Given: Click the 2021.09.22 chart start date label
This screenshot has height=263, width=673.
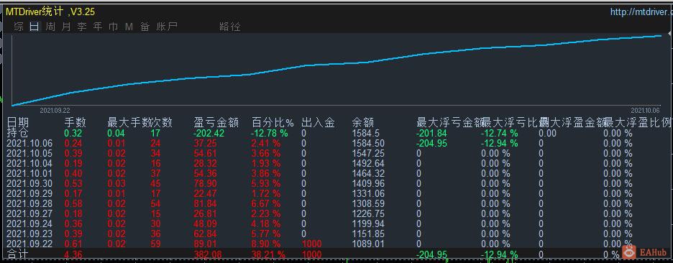Looking at the screenshot, I should point(55,110).
